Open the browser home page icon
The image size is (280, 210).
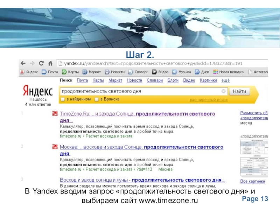[x=50, y=63]
